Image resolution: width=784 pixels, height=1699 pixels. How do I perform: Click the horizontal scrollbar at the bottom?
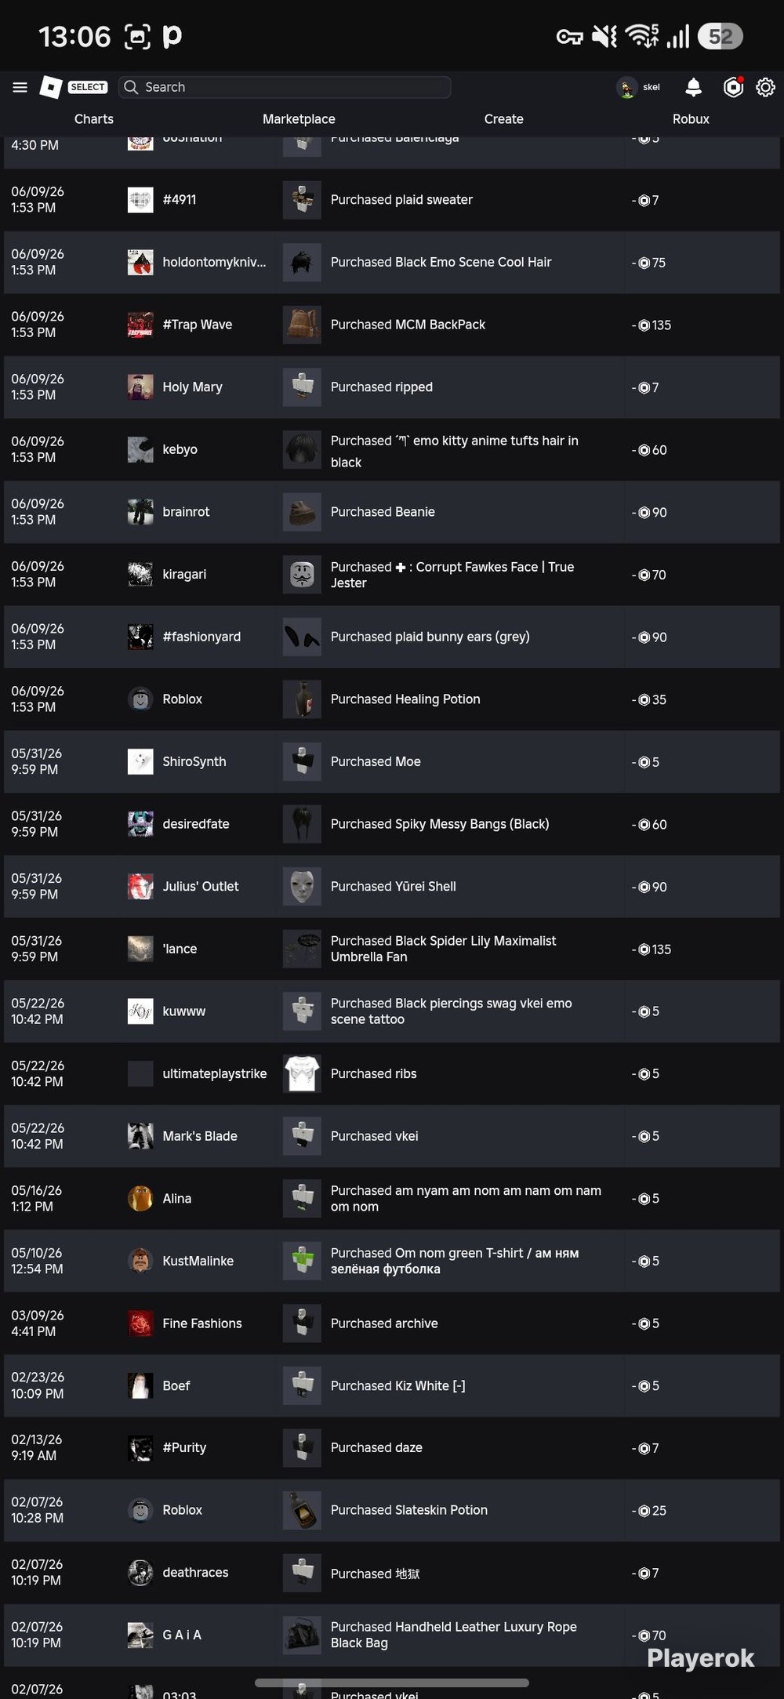tap(392, 1683)
